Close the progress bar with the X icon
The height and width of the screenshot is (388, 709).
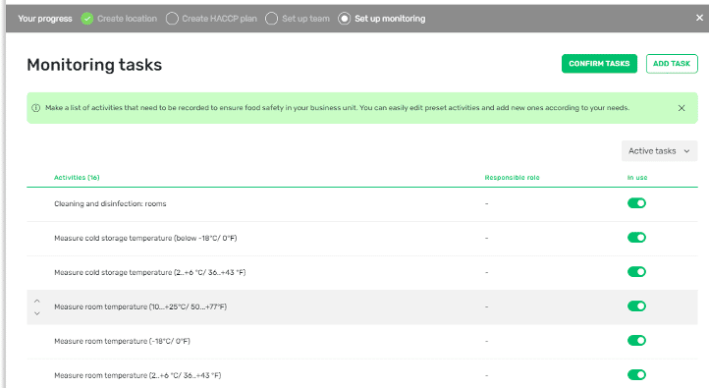699,18
